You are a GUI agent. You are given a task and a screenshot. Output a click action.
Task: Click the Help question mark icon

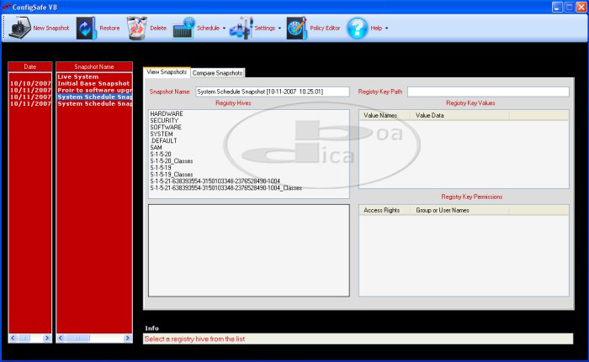point(358,28)
